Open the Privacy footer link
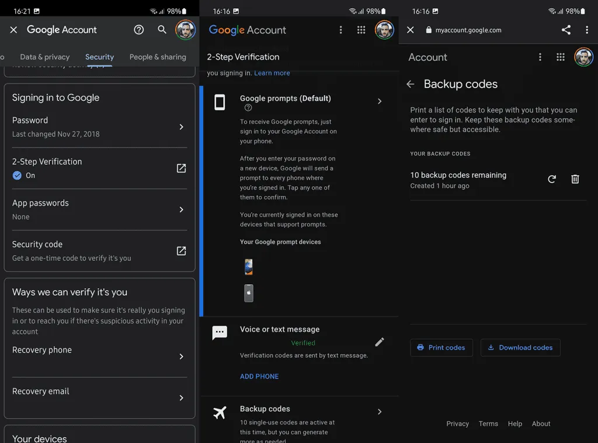The height and width of the screenshot is (443, 598). click(458, 424)
